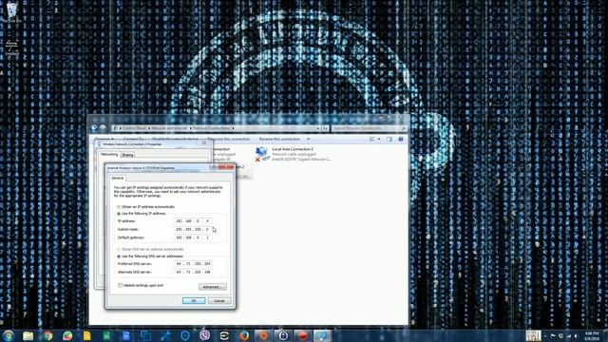Click Connect To in the toolbar
This screenshot has height=342, width=608.
tap(133, 139)
